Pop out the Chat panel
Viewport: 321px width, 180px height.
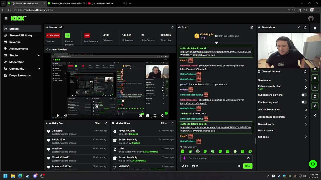coord(252,27)
